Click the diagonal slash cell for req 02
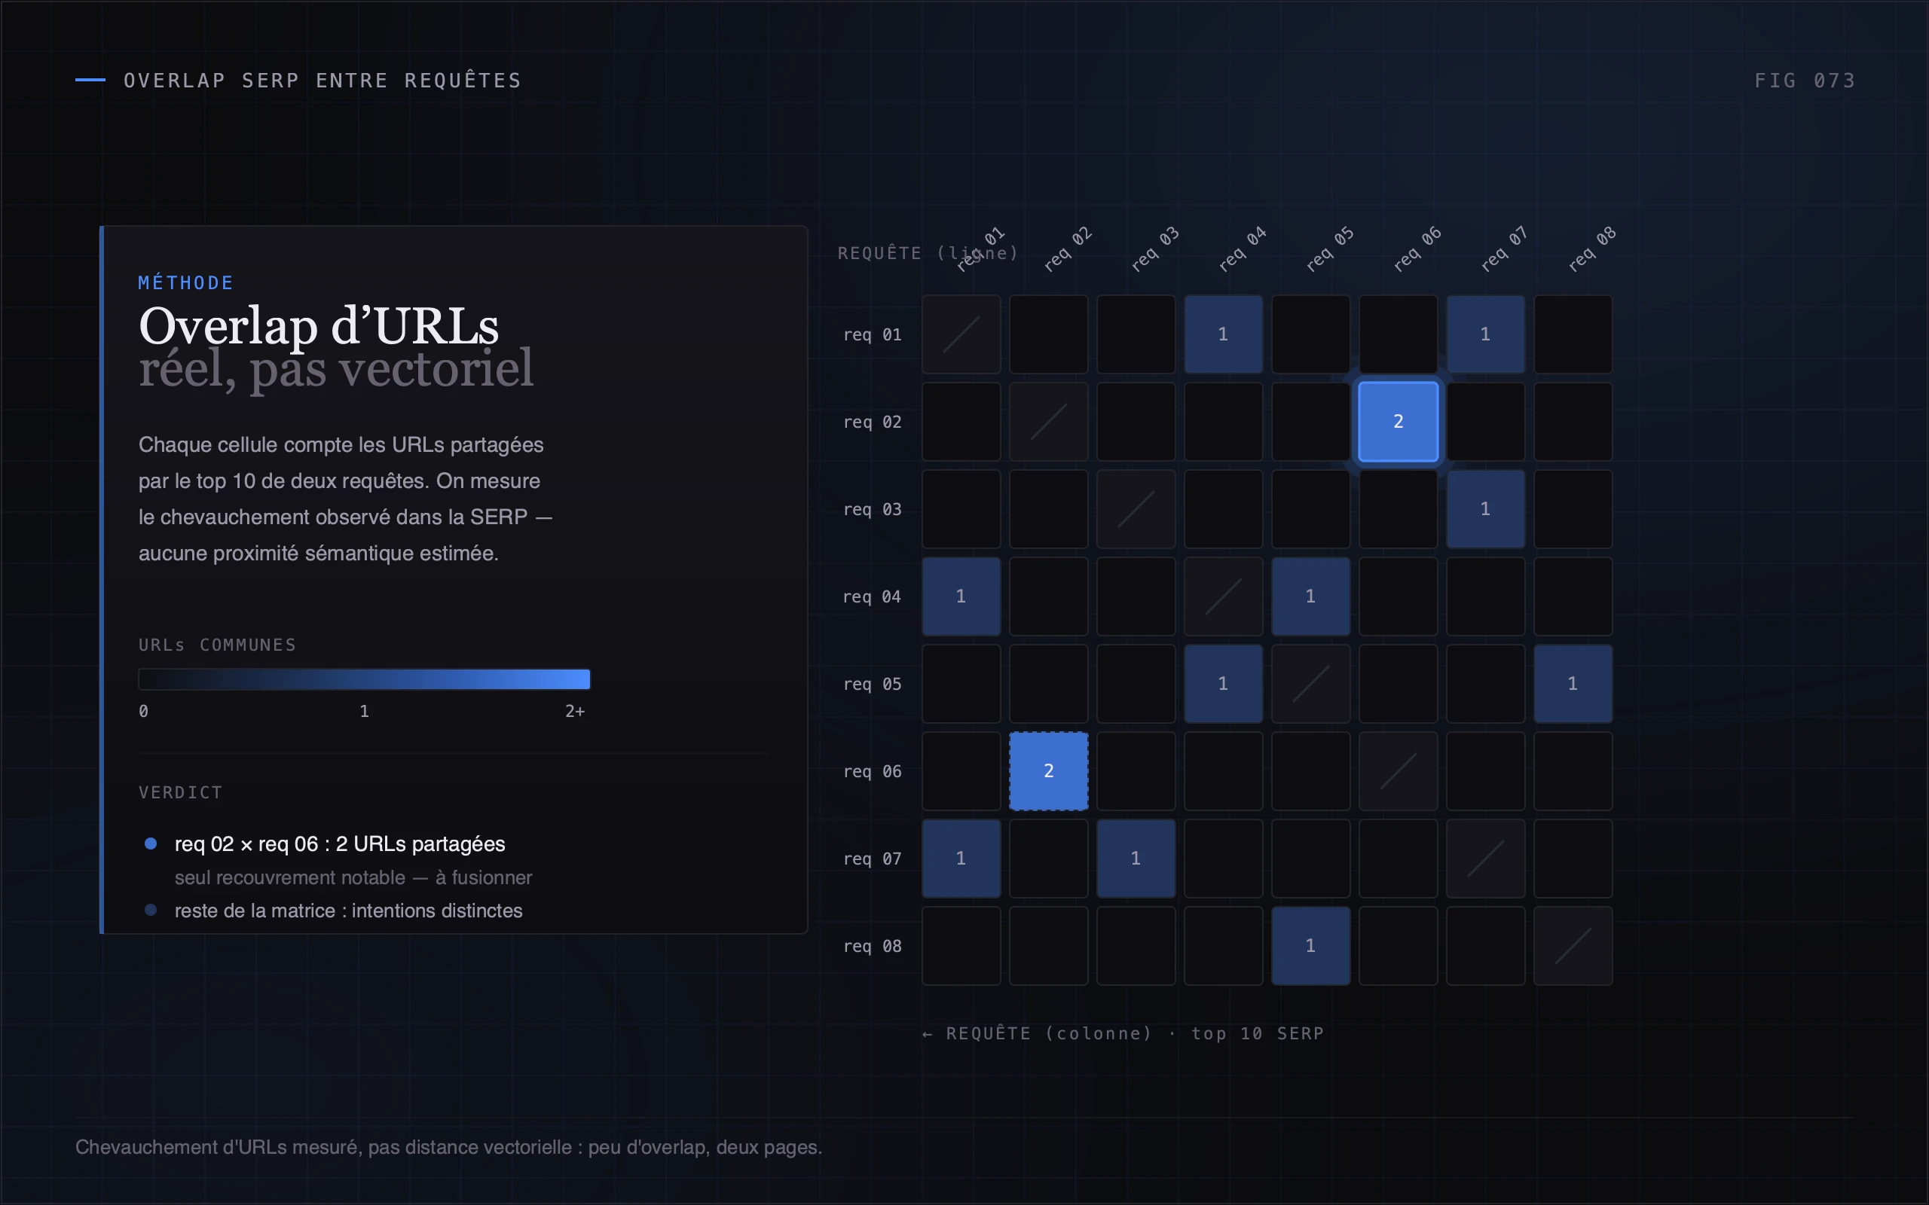Image resolution: width=1929 pixels, height=1205 pixels. 1048,422
